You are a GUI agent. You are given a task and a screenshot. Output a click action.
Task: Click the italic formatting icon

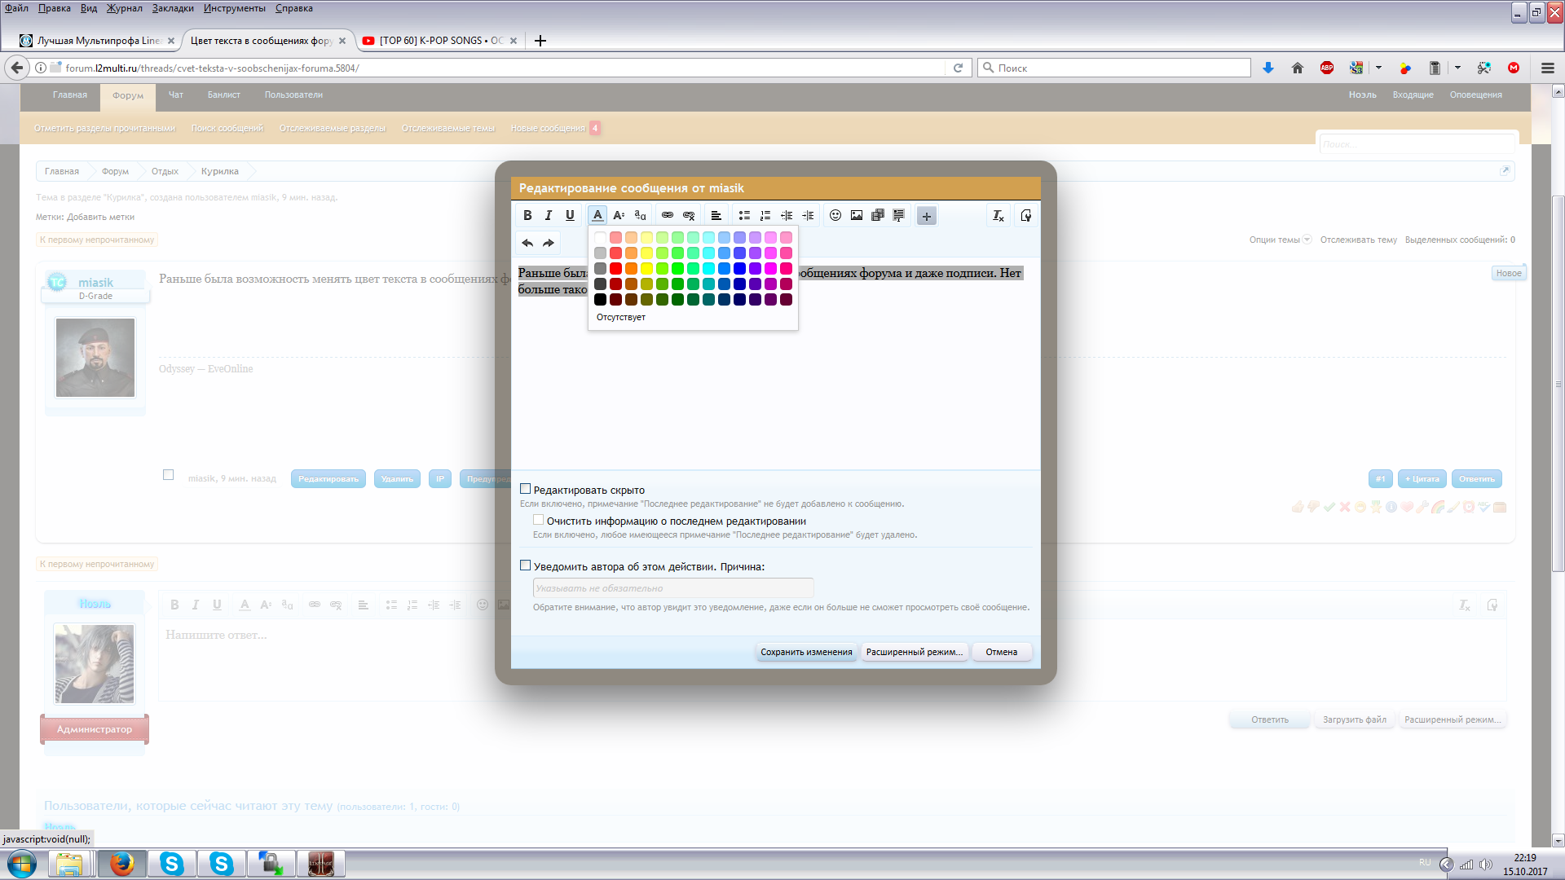[x=549, y=216]
